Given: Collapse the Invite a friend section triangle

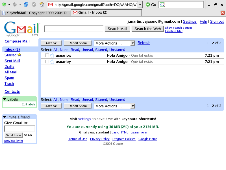Looking at the screenshot, I should click(x=5, y=117).
